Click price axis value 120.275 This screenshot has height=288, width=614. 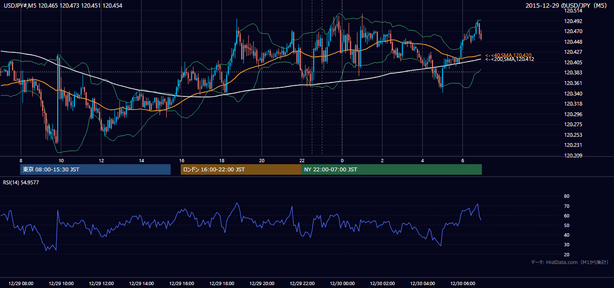[573, 124]
